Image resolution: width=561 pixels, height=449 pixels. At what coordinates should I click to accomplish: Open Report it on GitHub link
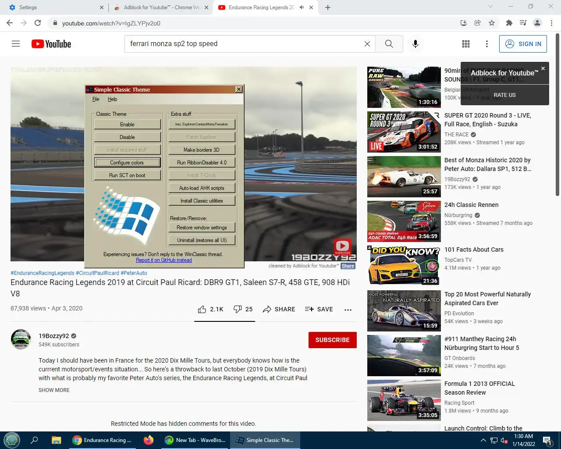coord(163,260)
